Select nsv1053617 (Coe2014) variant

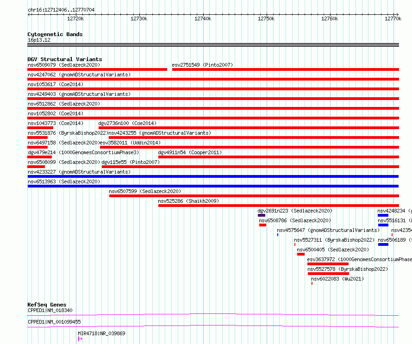pyautogui.click(x=56, y=84)
